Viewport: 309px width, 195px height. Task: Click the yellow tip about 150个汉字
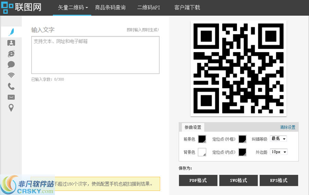click(95, 184)
